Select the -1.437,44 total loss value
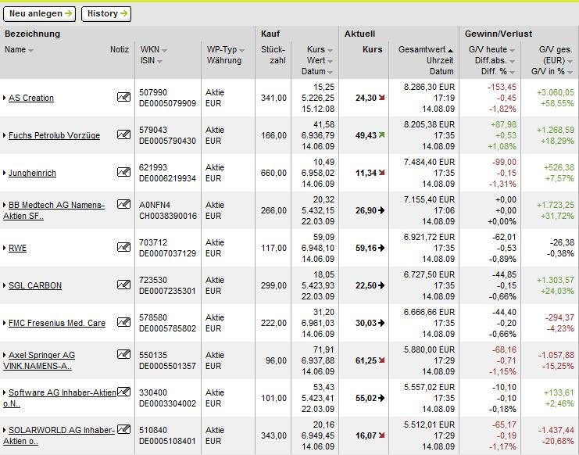 [556, 430]
